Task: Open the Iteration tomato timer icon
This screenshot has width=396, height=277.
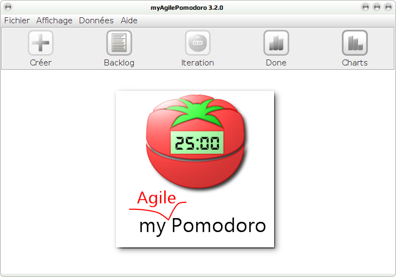Action: [x=198, y=43]
